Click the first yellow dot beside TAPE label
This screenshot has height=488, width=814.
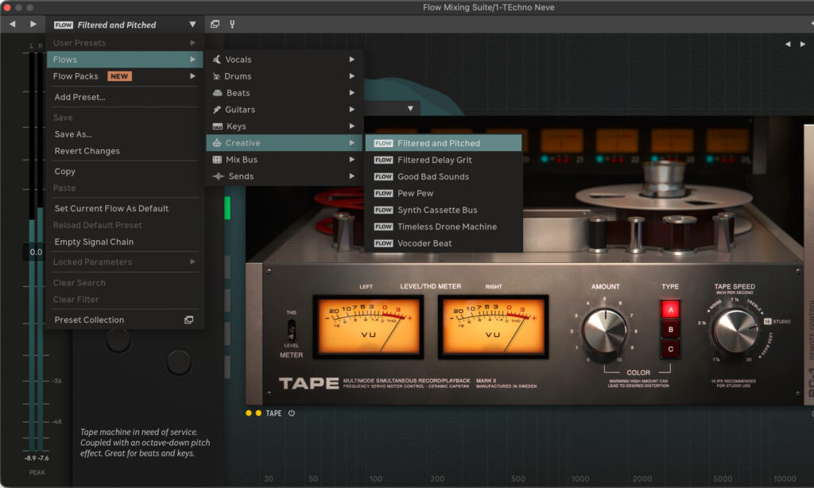point(249,413)
